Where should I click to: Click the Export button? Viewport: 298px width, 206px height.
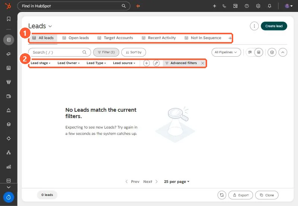(241, 195)
